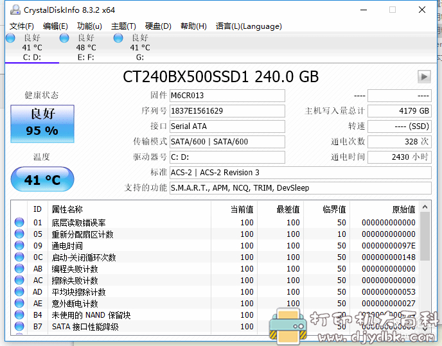Click raw value 000000000027
This screenshot has height=346, width=442.
pos(389,304)
